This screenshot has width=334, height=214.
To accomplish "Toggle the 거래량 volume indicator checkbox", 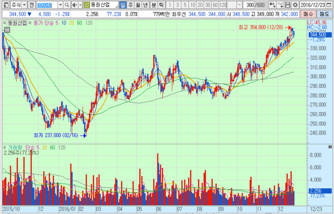I will click(5, 148).
